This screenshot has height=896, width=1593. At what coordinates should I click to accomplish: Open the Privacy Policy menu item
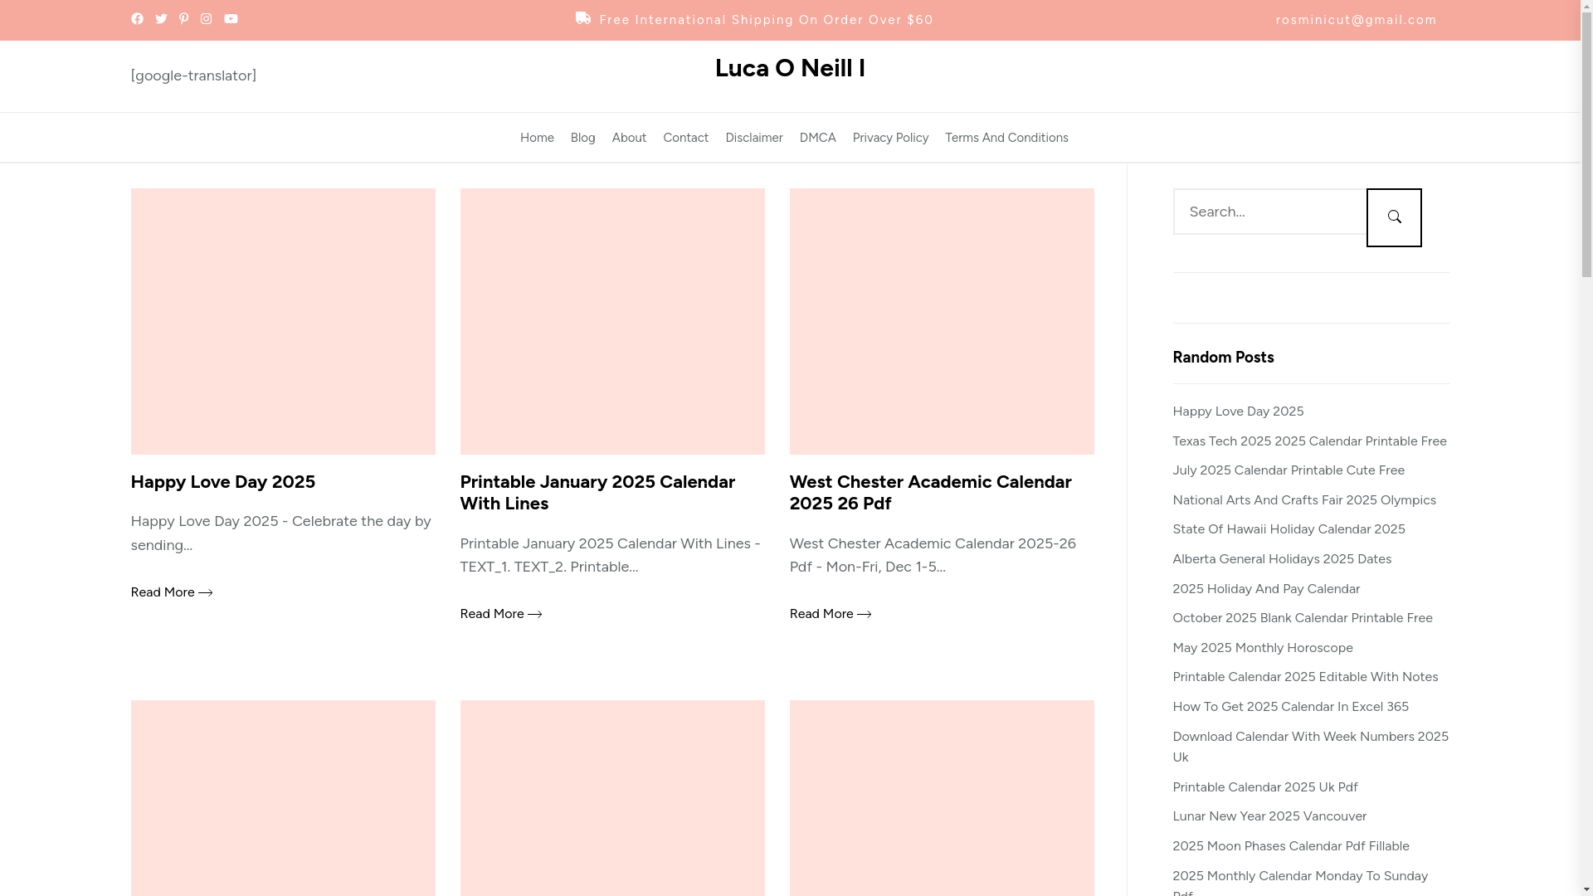point(890,138)
